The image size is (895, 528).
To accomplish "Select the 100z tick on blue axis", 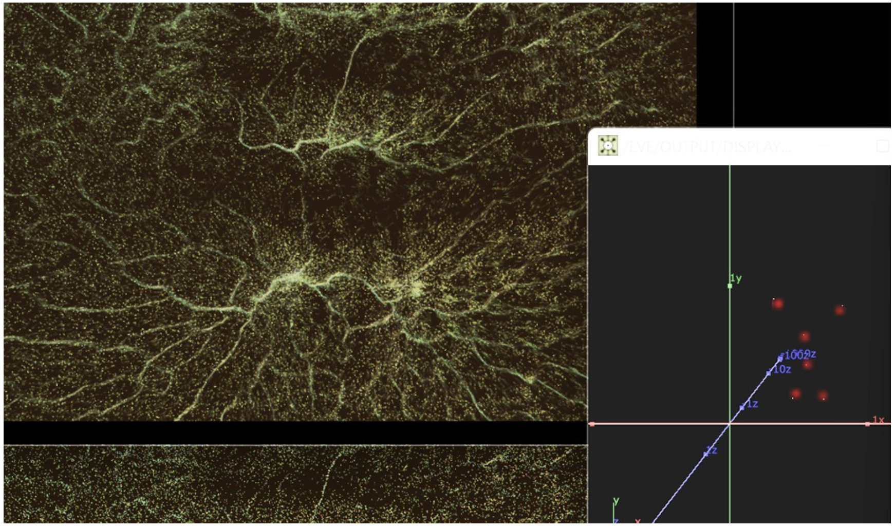I will [781, 357].
